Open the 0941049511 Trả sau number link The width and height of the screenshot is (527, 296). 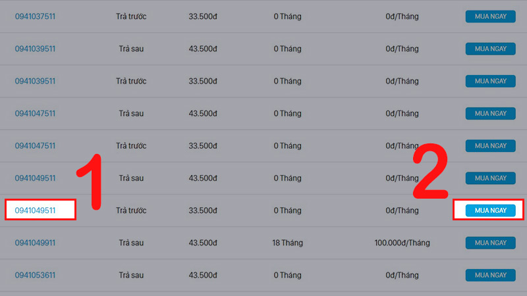35,178
